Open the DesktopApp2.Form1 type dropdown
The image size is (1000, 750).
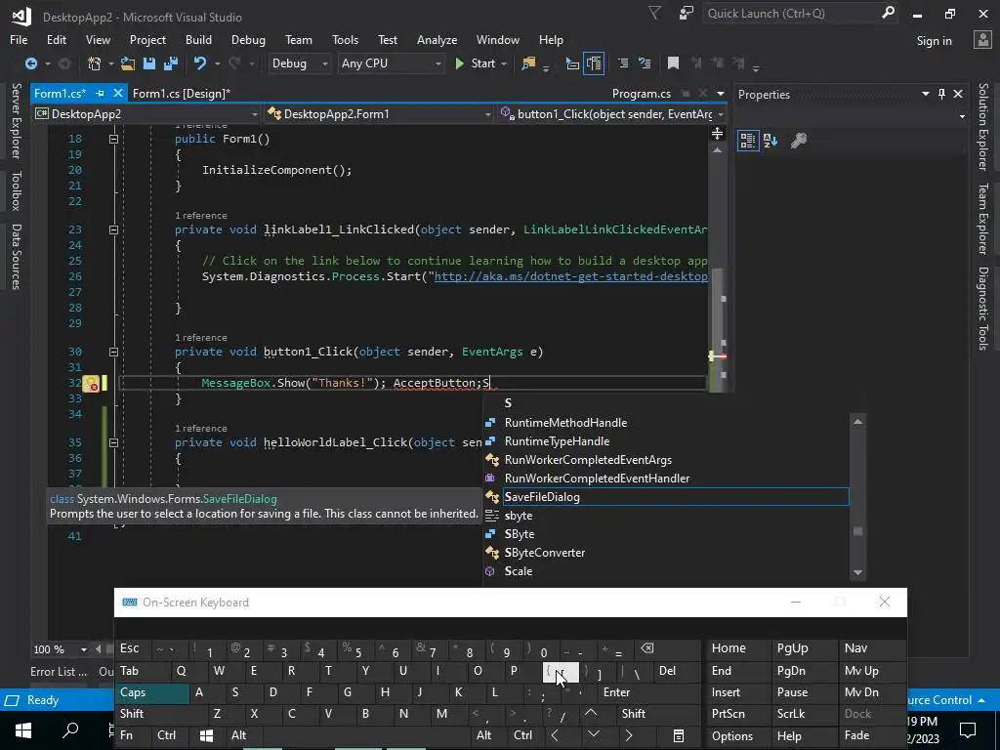(x=380, y=114)
